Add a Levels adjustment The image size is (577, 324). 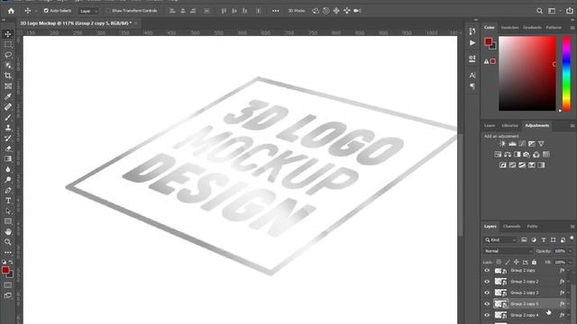coord(512,144)
